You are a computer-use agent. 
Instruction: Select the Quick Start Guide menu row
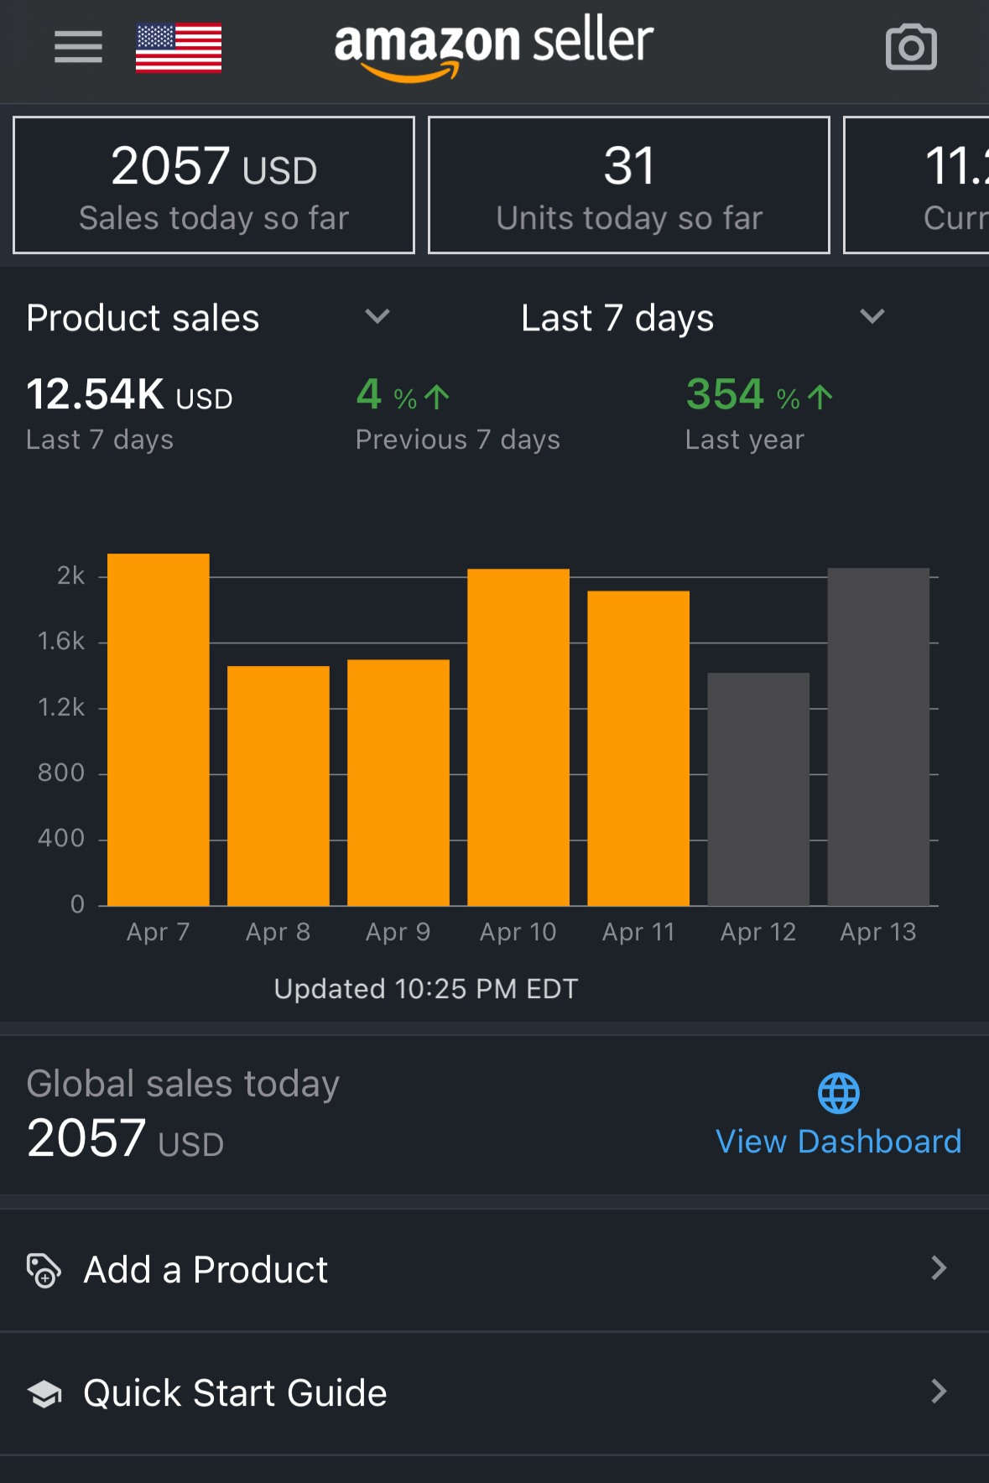tap(494, 1393)
